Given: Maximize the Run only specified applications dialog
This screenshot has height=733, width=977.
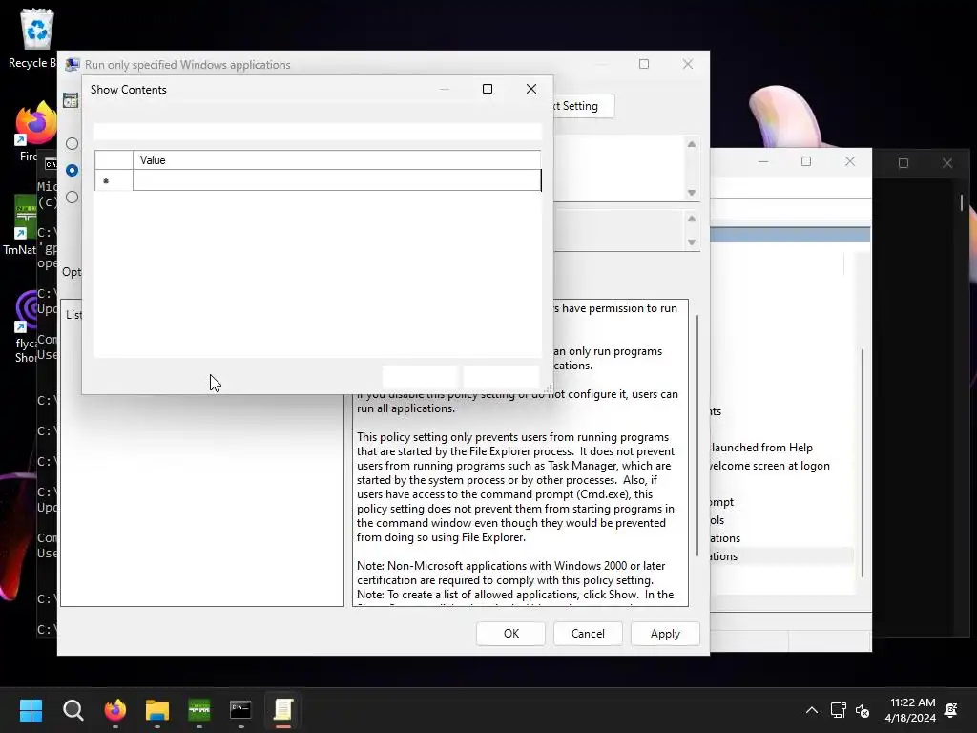Looking at the screenshot, I should click(x=644, y=64).
